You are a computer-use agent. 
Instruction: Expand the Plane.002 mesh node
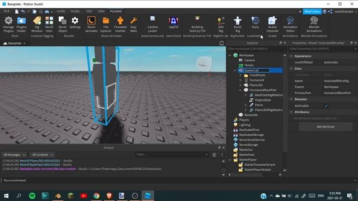pyautogui.click(x=240, y=85)
